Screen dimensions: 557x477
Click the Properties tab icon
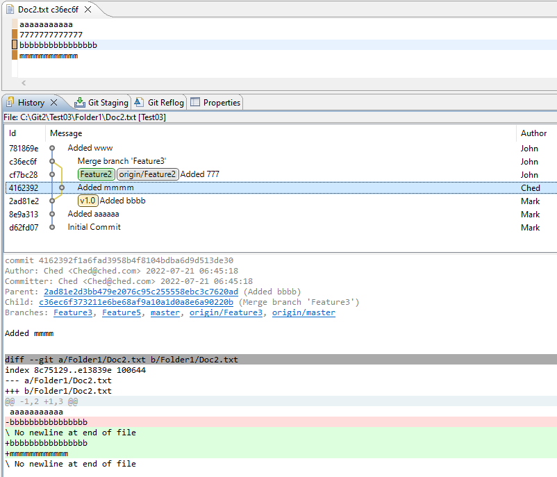point(195,103)
